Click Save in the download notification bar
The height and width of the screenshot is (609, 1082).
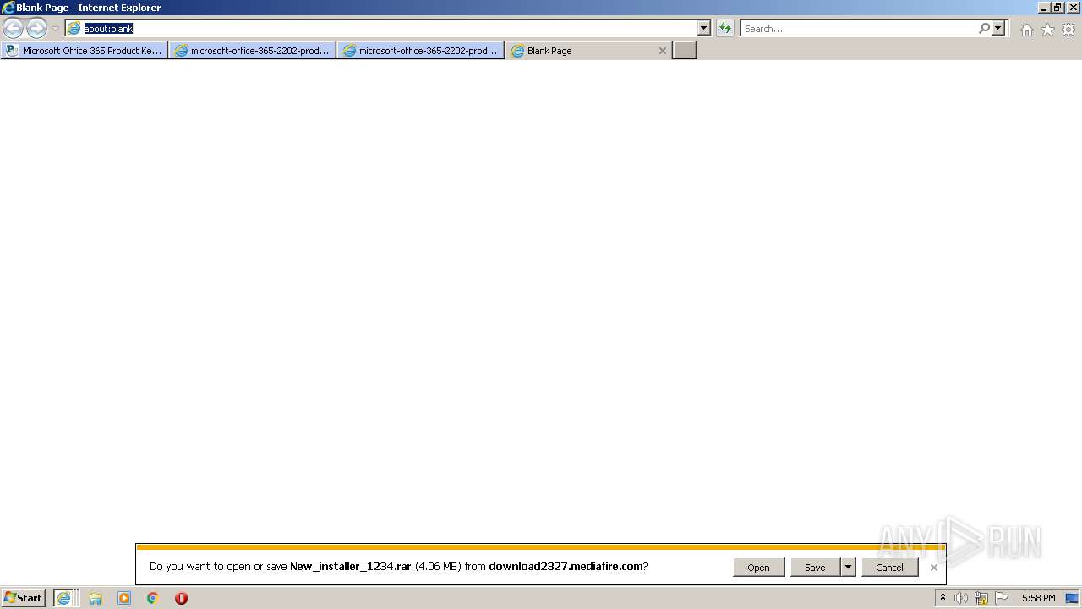tap(815, 568)
